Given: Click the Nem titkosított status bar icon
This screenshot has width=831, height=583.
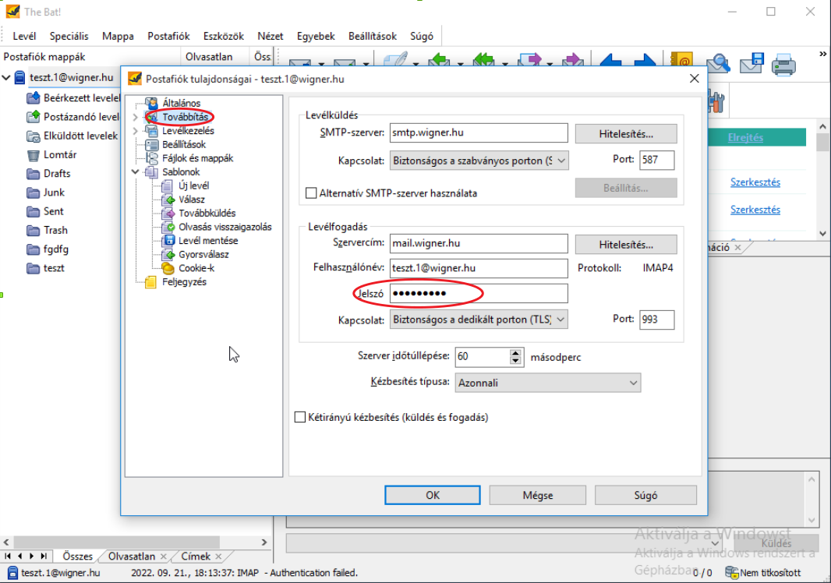Looking at the screenshot, I should point(732,572).
